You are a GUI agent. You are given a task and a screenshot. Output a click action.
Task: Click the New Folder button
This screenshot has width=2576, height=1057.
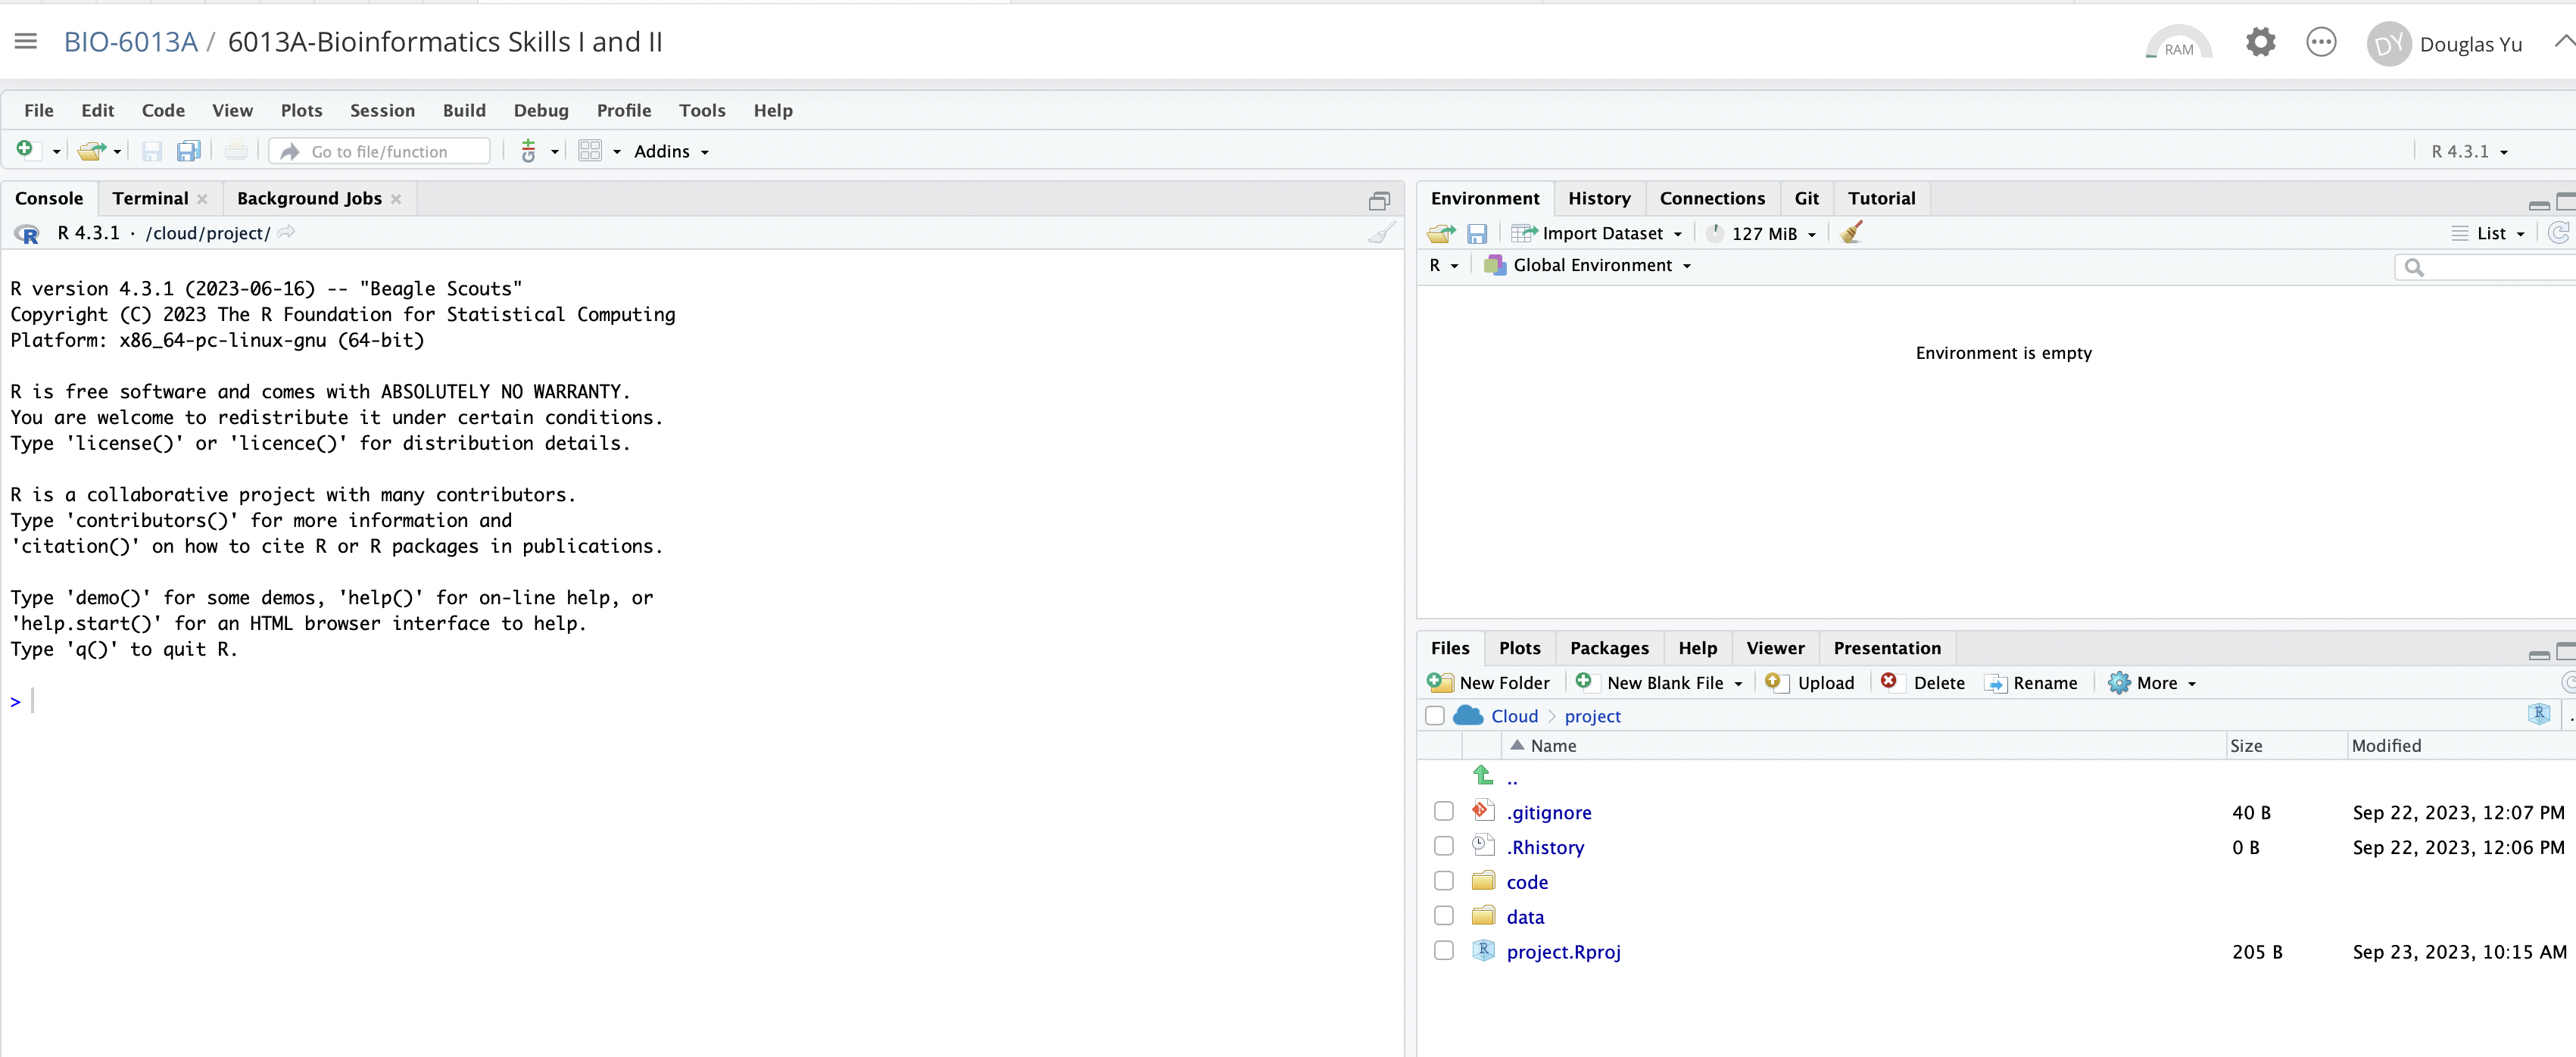pos(1488,683)
